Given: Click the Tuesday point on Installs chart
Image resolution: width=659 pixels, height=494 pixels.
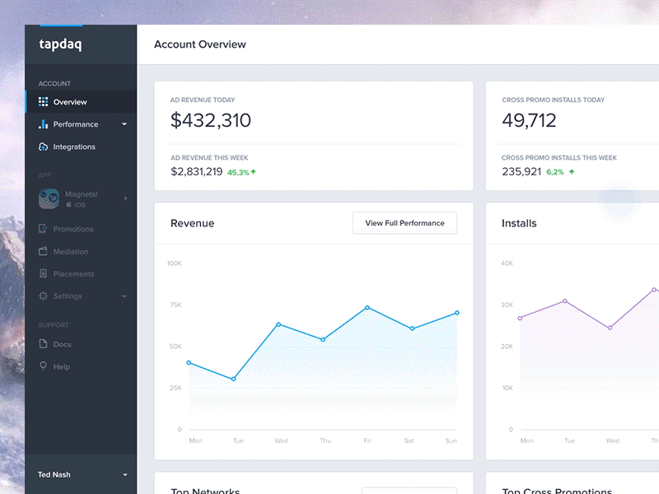Looking at the screenshot, I should point(565,301).
